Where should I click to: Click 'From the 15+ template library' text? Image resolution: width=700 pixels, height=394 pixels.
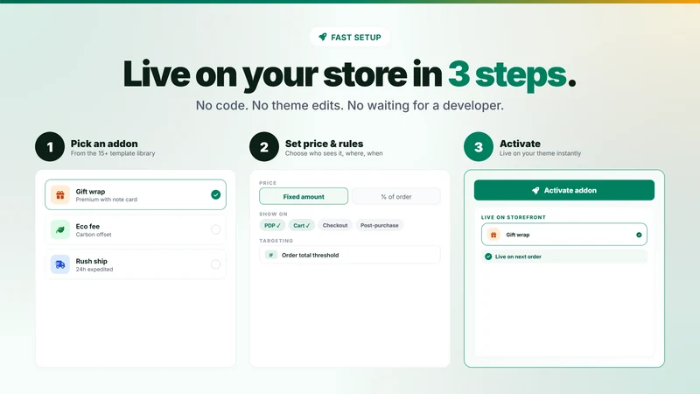[x=113, y=153]
